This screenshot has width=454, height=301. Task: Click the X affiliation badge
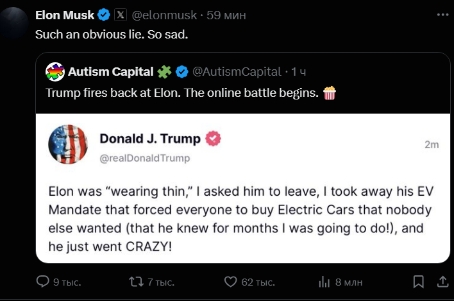[121, 15]
